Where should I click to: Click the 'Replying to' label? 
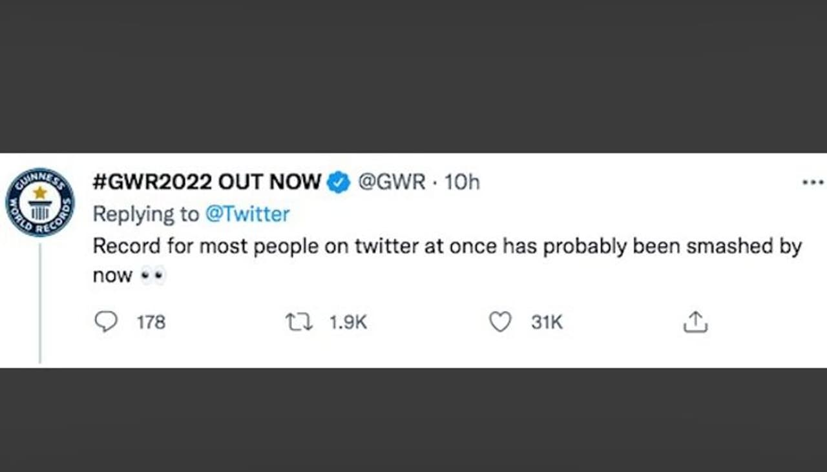tap(146, 214)
